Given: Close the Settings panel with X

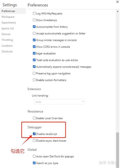Looking at the screenshot, I should coord(117,2).
